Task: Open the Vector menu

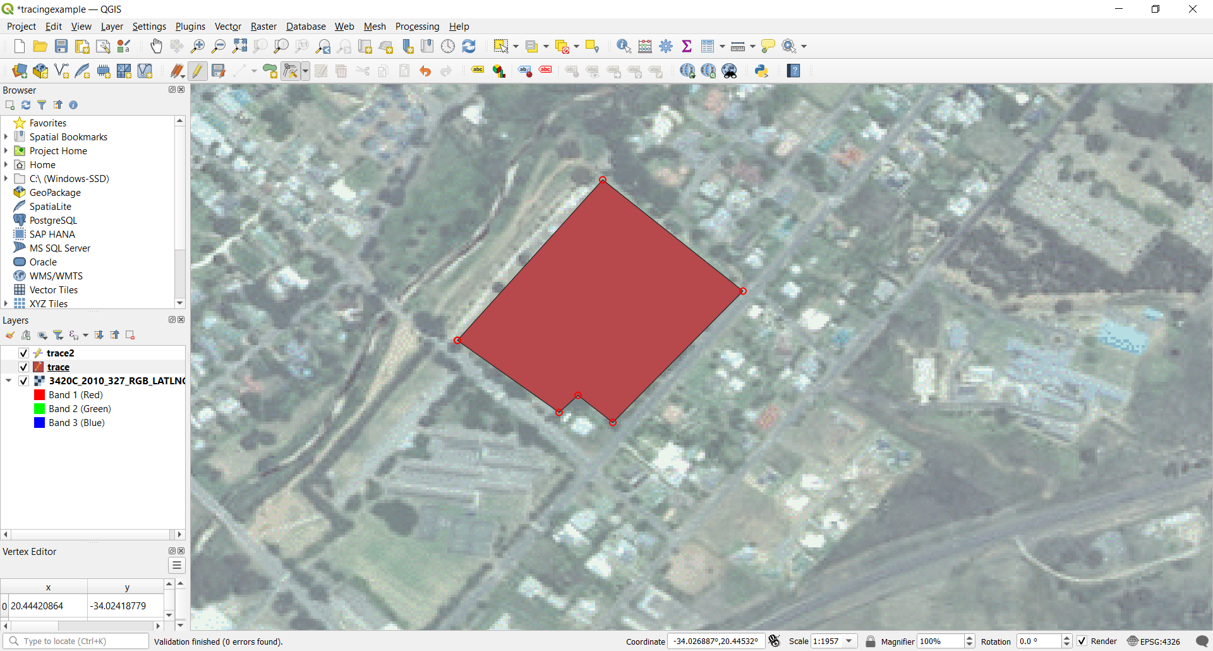Action: (x=227, y=26)
